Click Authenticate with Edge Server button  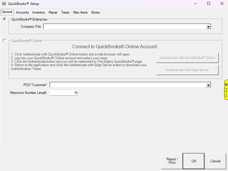click(187, 70)
